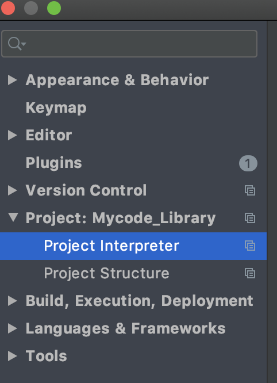Expand Build, Execution, Deployment arrow
Image resolution: width=277 pixels, height=383 pixels.
[12, 301]
